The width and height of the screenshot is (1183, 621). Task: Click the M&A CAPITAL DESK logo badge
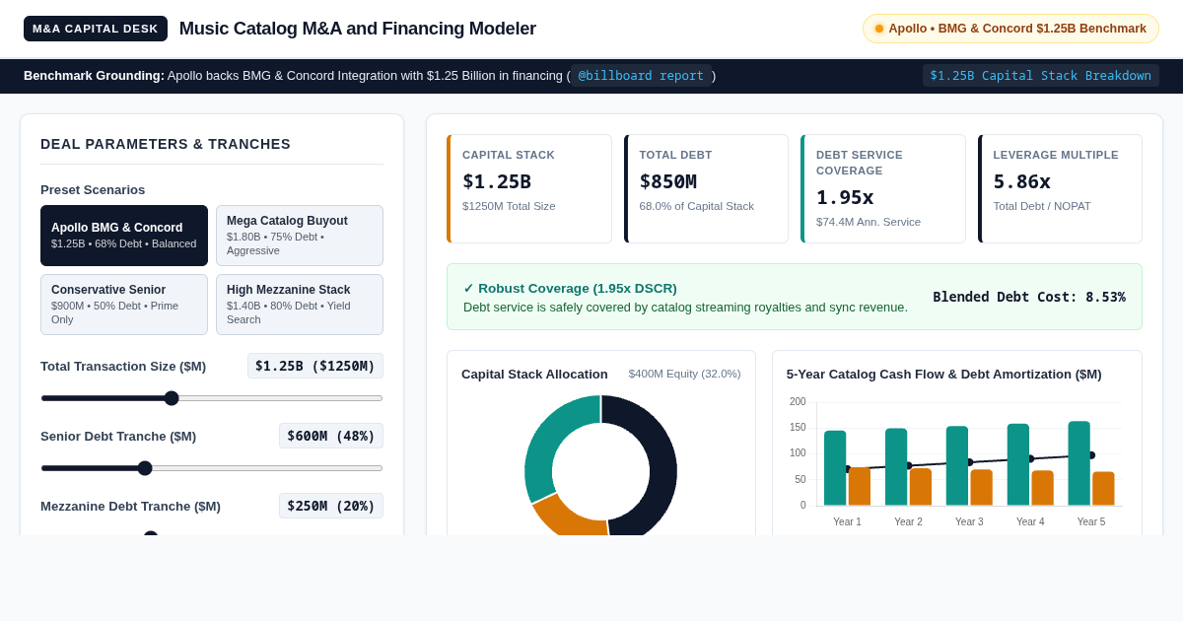click(96, 29)
